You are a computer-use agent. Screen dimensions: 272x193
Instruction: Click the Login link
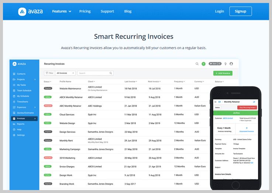coord(219,11)
